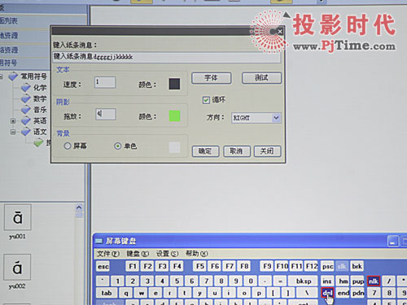
Task: Select the yu001 ā symbol thumbnail
Action: (x=18, y=217)
